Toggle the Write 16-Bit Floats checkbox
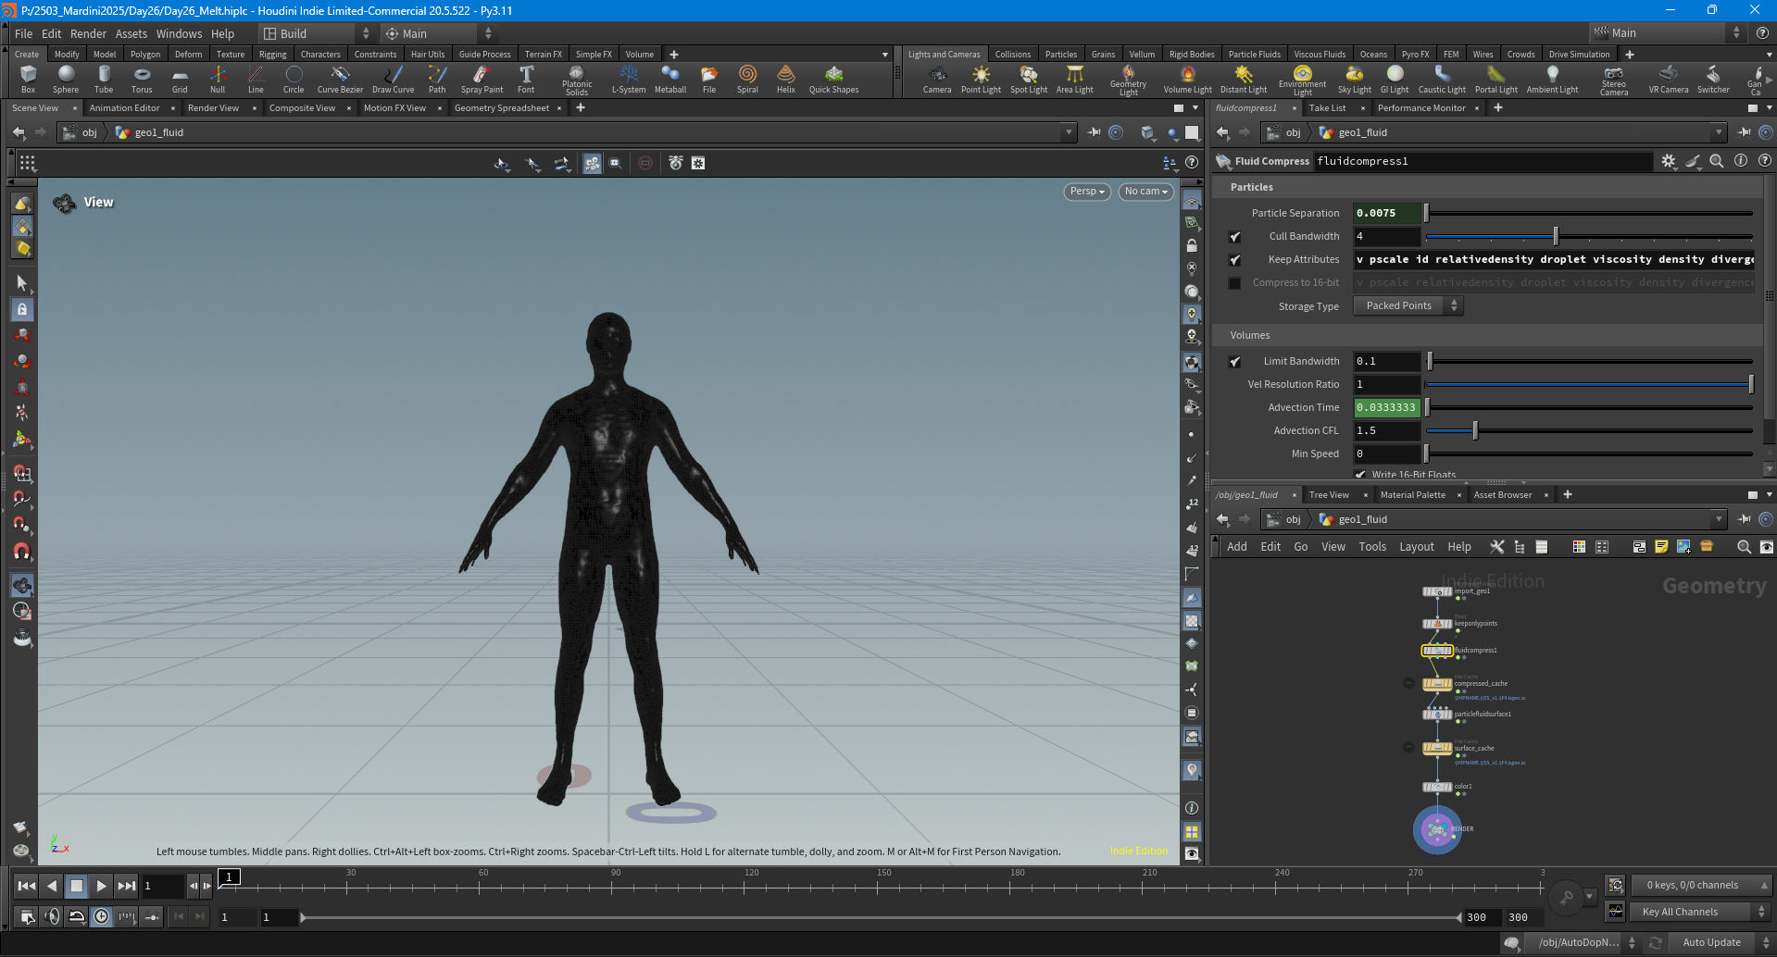 (1360, 475)
